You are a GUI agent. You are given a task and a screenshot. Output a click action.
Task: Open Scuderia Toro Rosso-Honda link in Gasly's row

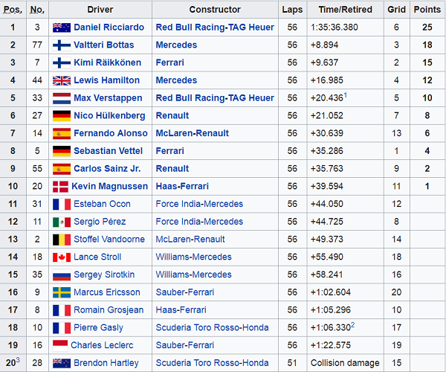[x=212, y=327]
